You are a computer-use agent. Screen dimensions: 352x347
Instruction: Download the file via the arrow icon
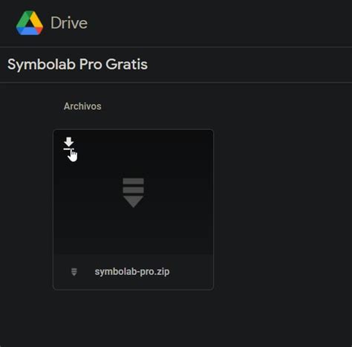(68, 143)
